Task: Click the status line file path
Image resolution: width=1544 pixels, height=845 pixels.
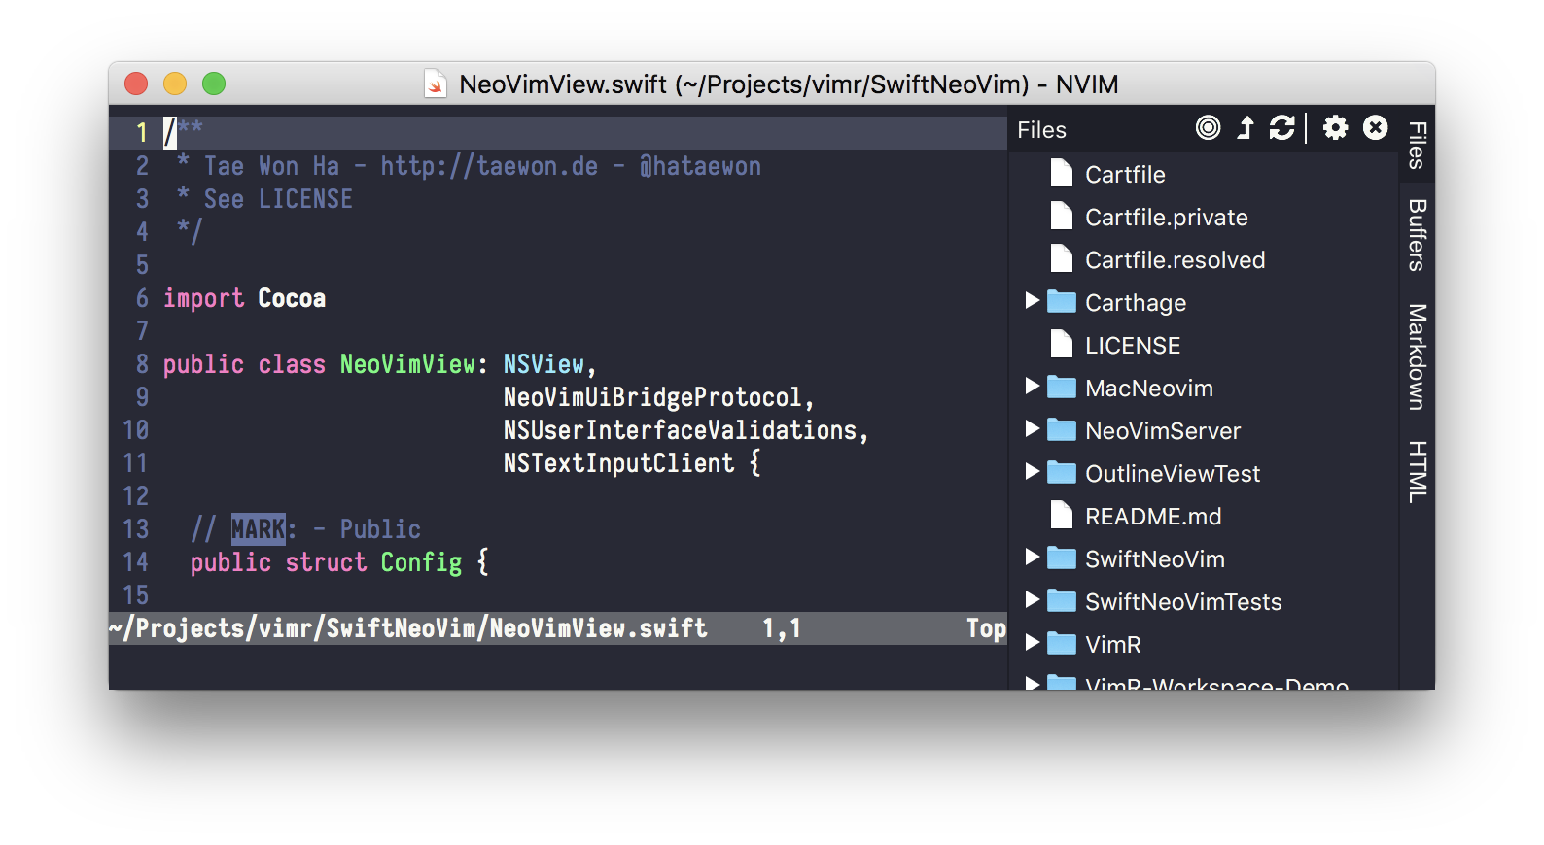Action: click(x=408, y=628)
